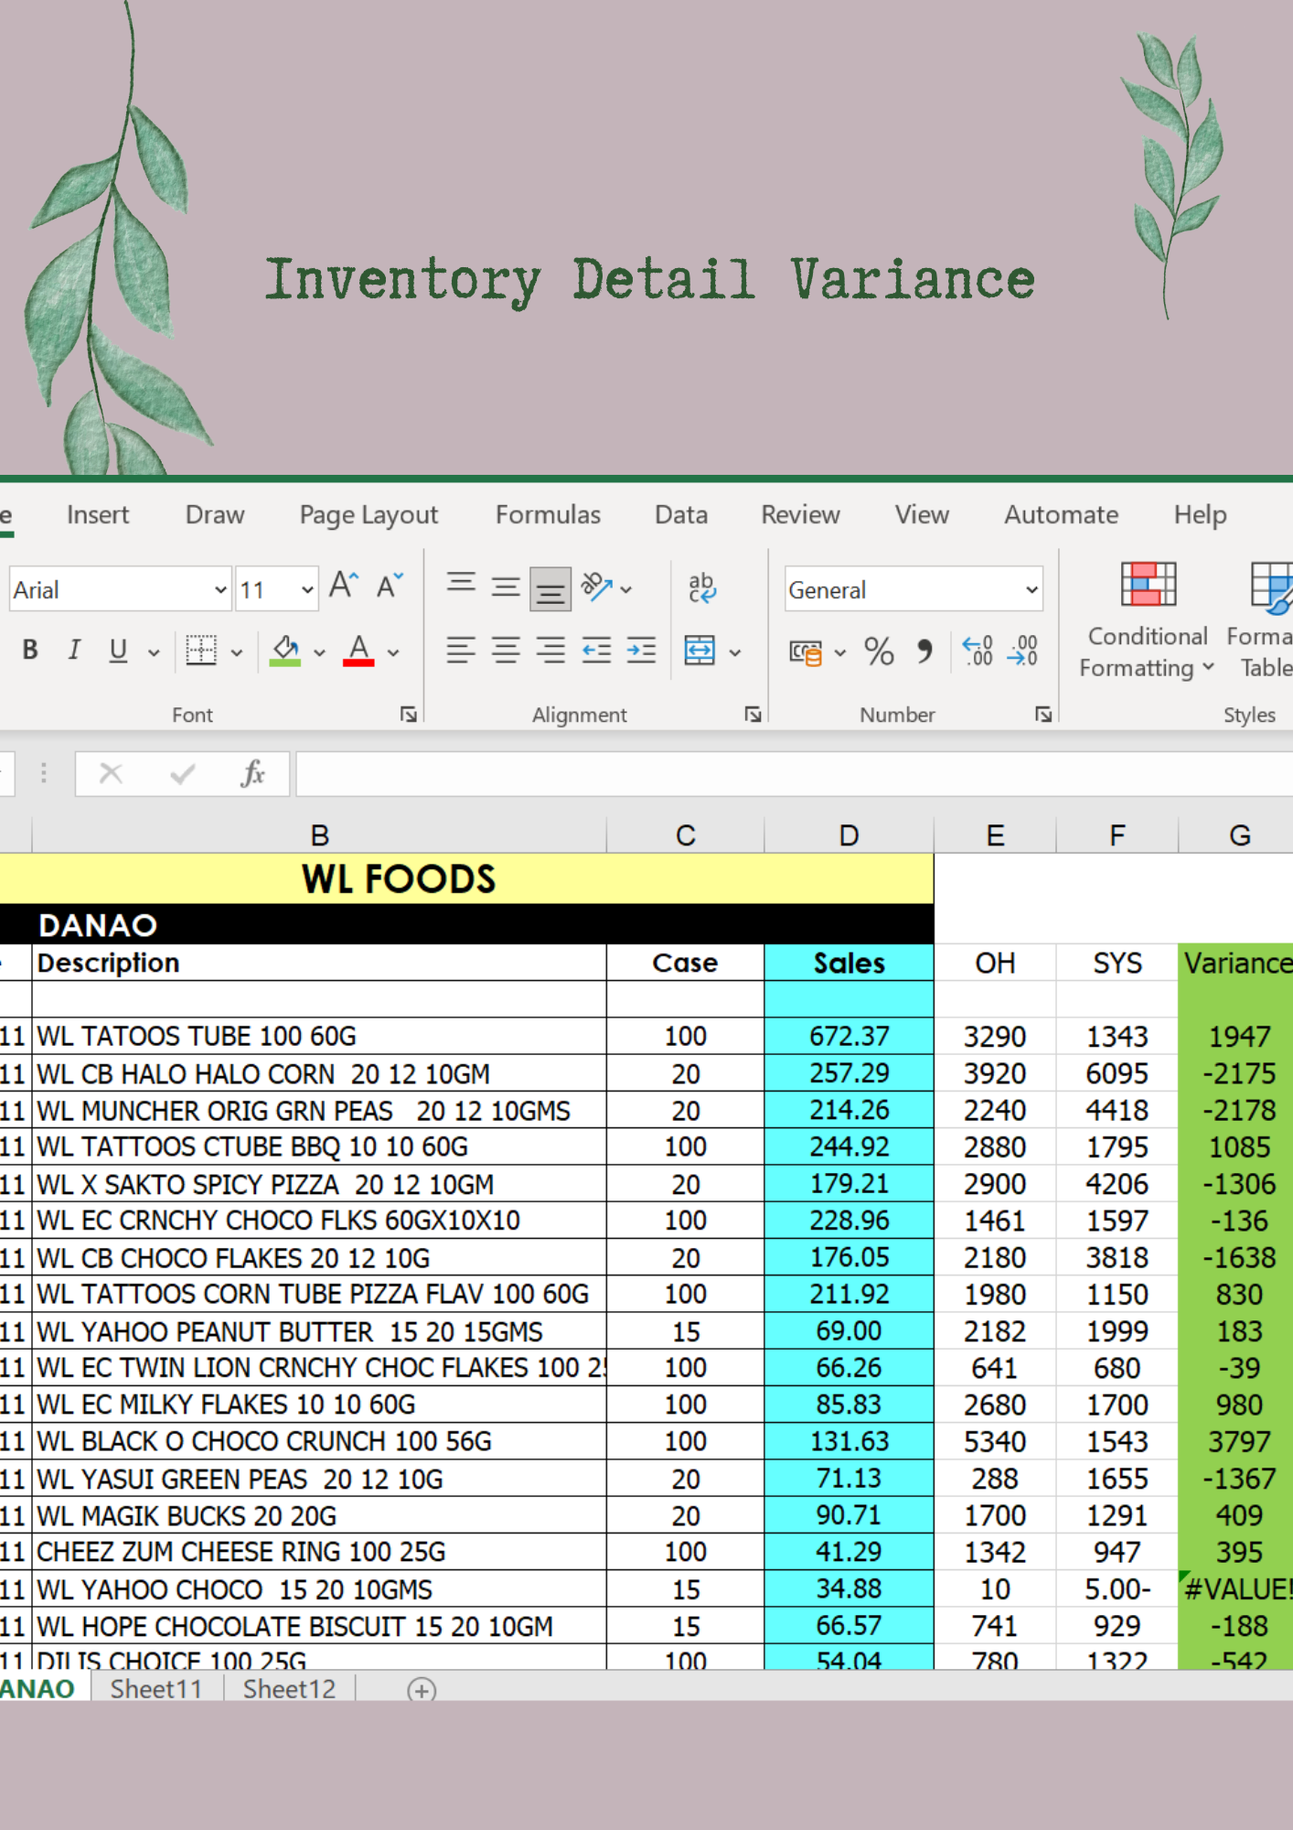The width and height of the screenshot is (1293, 1830).
Task: Apply comma style number format
Action: click(x=924, y=651)
